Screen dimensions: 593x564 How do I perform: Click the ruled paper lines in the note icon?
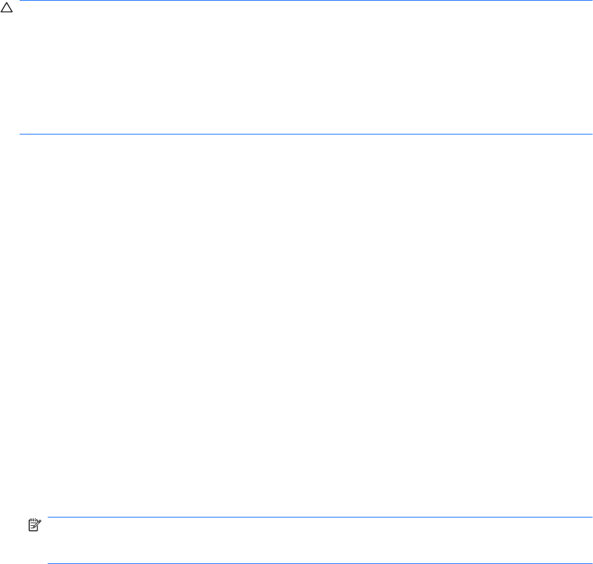click(x=32, y=525)
